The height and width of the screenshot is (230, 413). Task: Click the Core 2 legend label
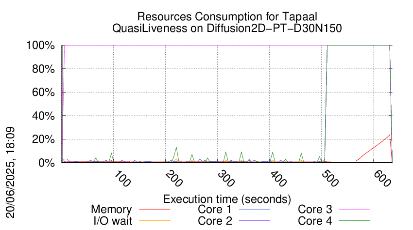click(x=215, y=221)
